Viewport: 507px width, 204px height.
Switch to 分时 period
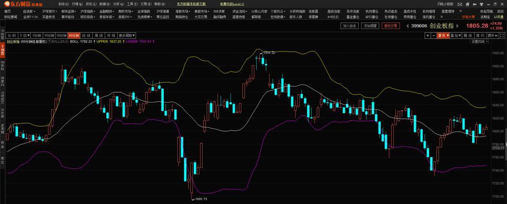[x=12, y=36]
